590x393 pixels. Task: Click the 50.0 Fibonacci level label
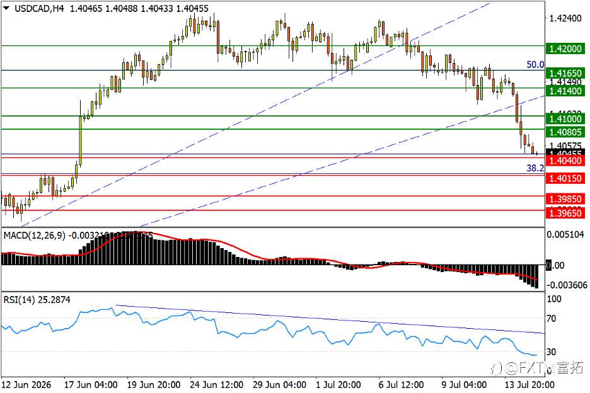click(535, 65)
